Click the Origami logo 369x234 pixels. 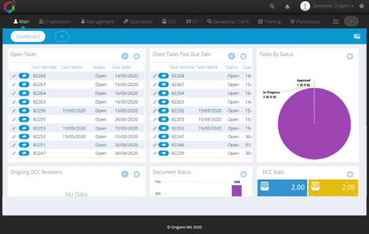pos(9,6)
